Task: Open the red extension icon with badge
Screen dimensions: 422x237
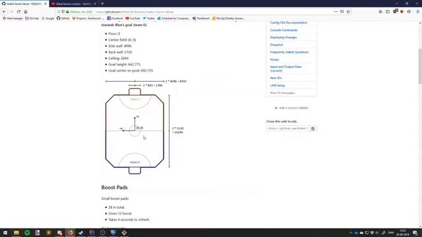Action: 395,12
